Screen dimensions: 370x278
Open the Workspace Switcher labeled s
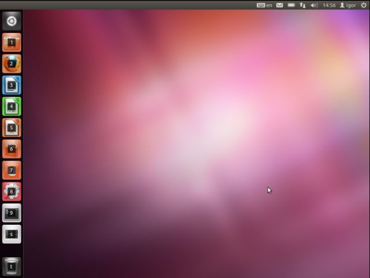[x=12, y=234]
